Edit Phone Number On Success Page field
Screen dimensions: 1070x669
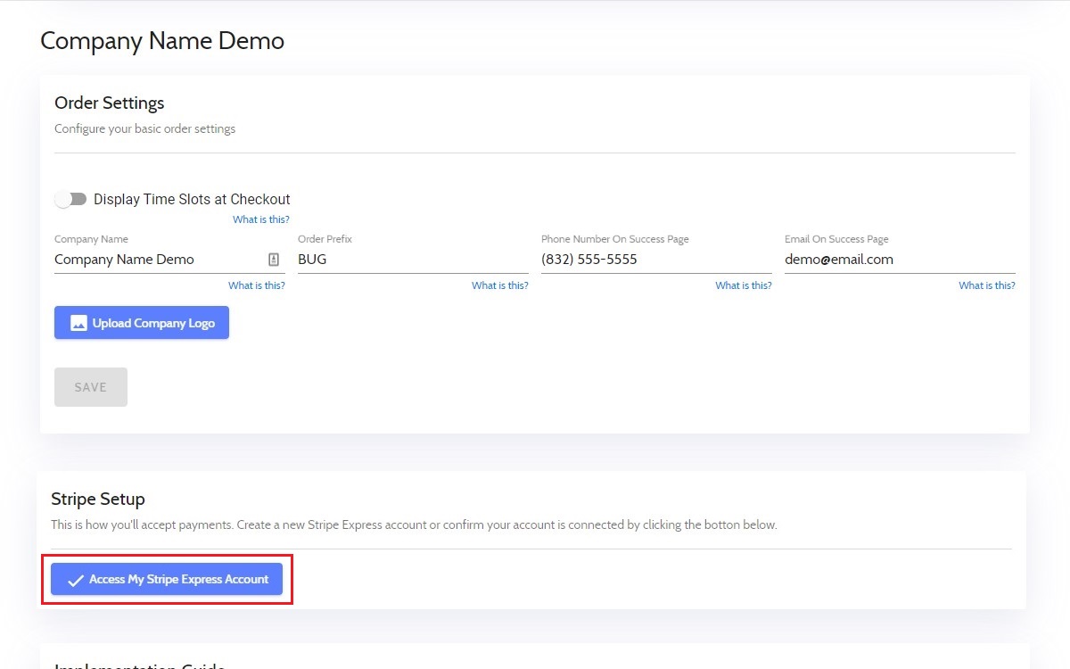click(x=656, y=260)
